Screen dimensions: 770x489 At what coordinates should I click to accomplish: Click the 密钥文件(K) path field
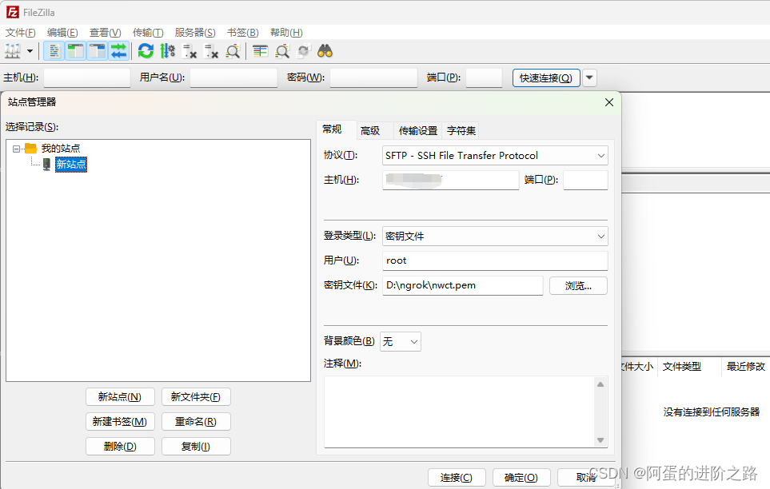pyautogui.click(x=463, y=285)
